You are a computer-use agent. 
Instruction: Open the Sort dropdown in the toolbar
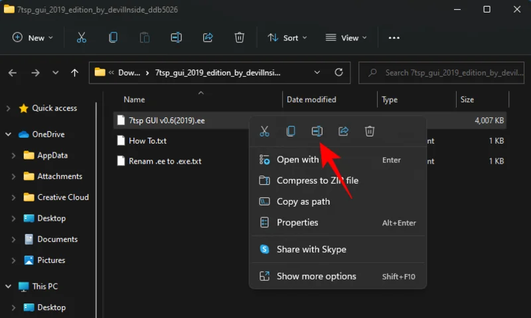pos(287,38)
